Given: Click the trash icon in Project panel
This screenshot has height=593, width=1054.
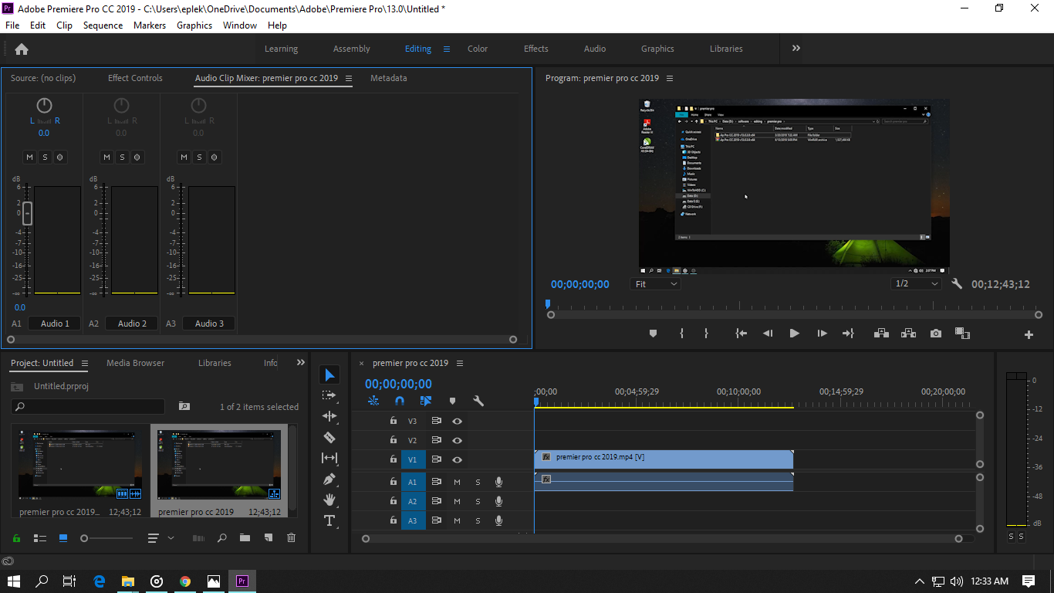Looking at the screenshot, I should coord(291,537).
